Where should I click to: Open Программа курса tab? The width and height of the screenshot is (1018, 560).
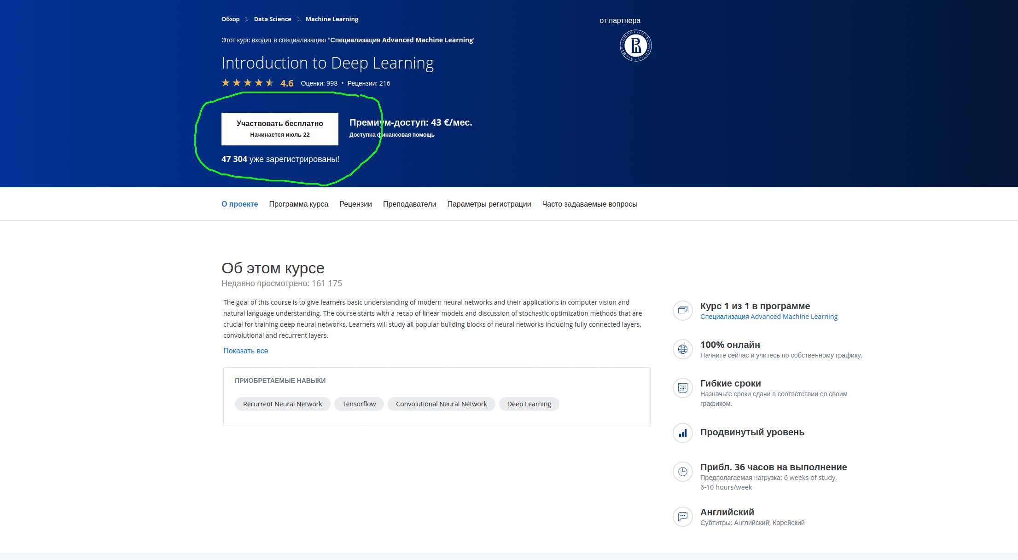tap(298, 204)
